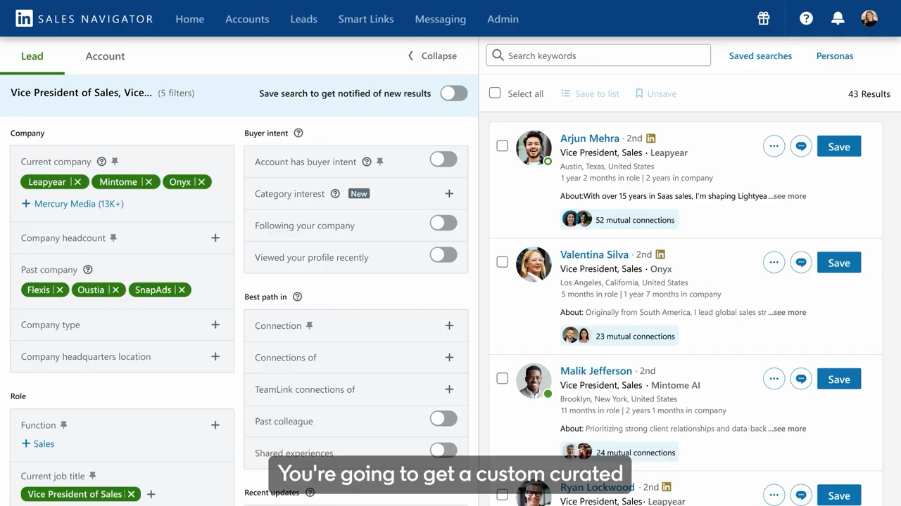901x506 pixels.
Task: Expand the Connection filter
Action: coord(449,325)
